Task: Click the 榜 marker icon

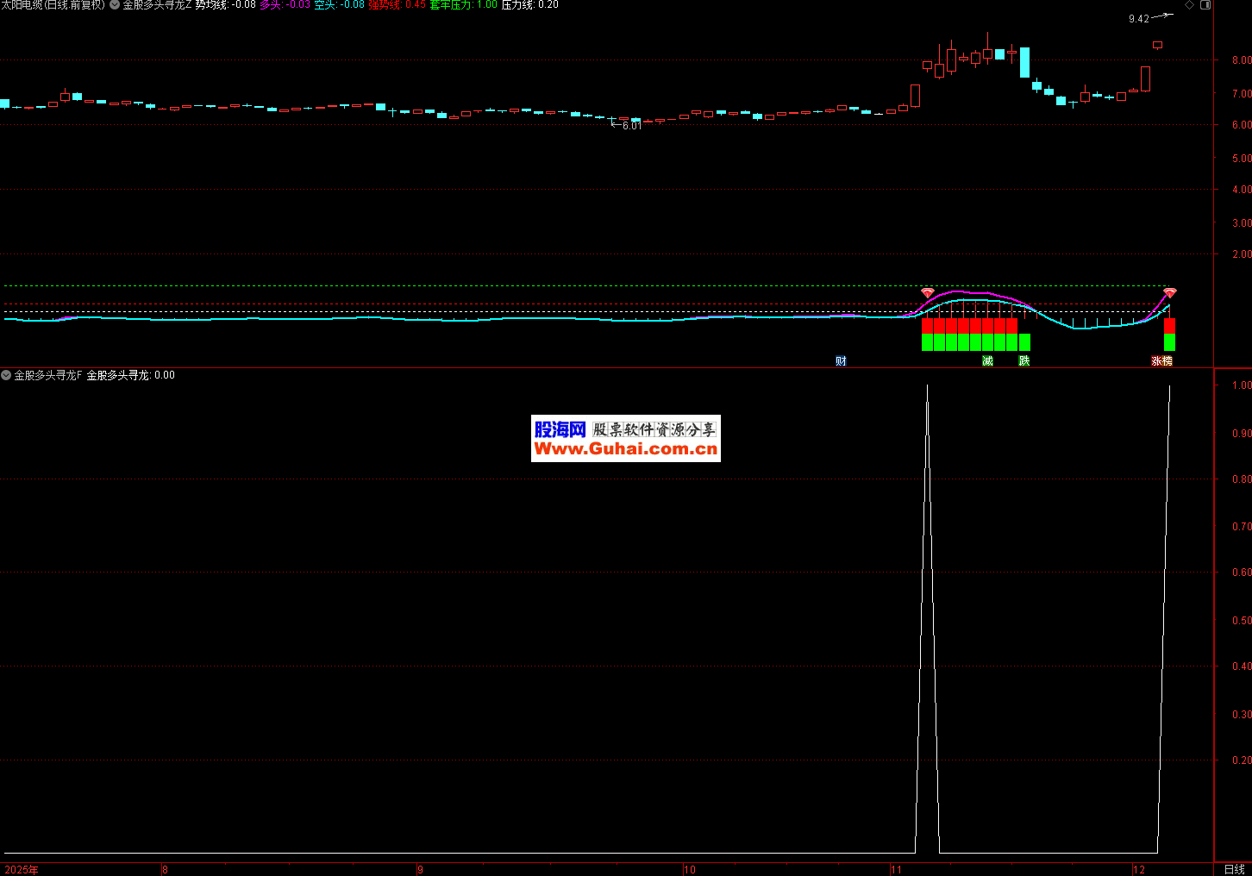Action: click(1167, 361)
